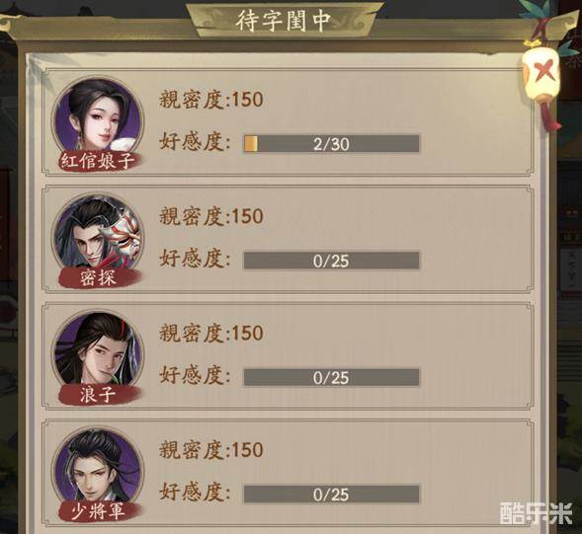Viewport: 582px width, 534px height.
Task: Click 密探's 0/25 好感度 bar
Action: pos(331,261)
